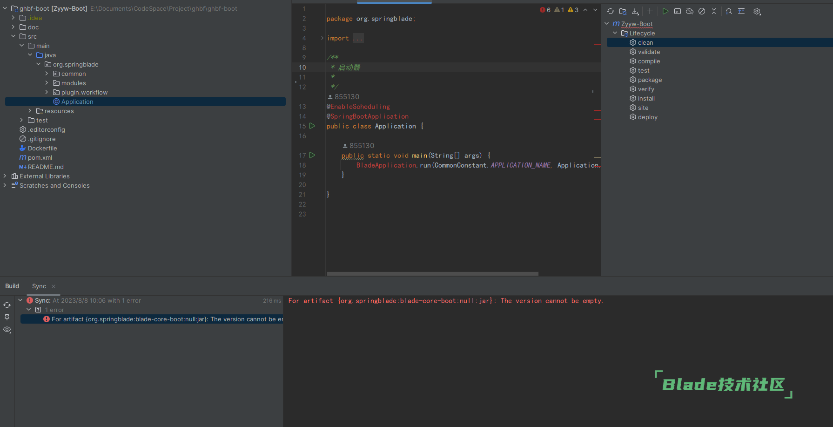Download sources and documentation
The height and width of the screenshot is (427, 833).
(635, 11)
